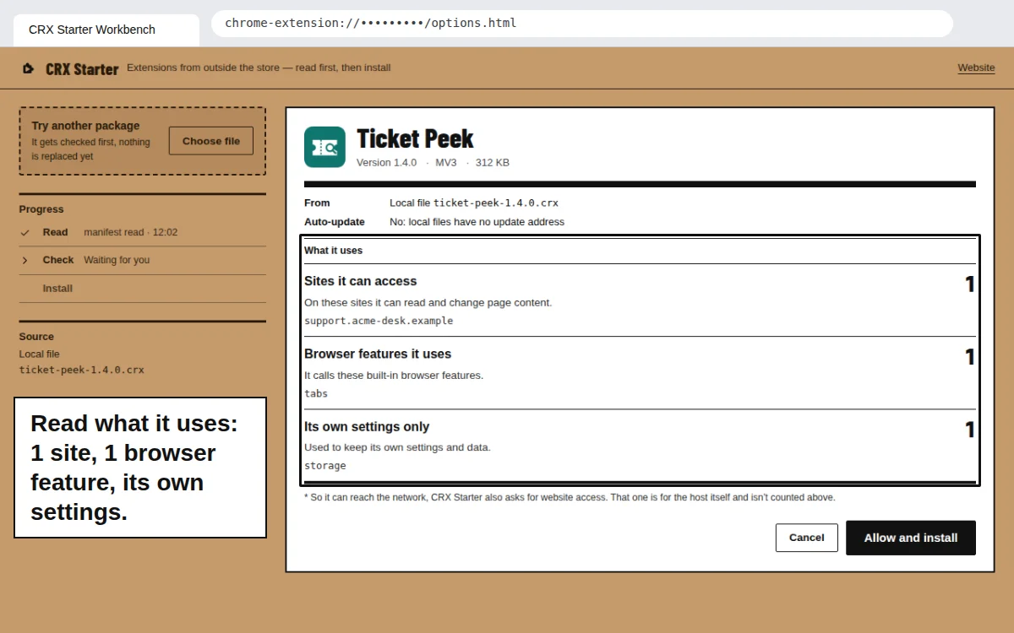The image size is (1014, 633).
Task: Click the Version 1.4.0 label
Action: coord(386,162)
